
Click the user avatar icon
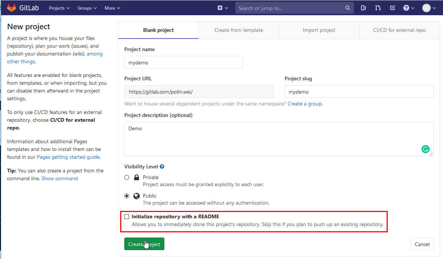tap(426, 8)
